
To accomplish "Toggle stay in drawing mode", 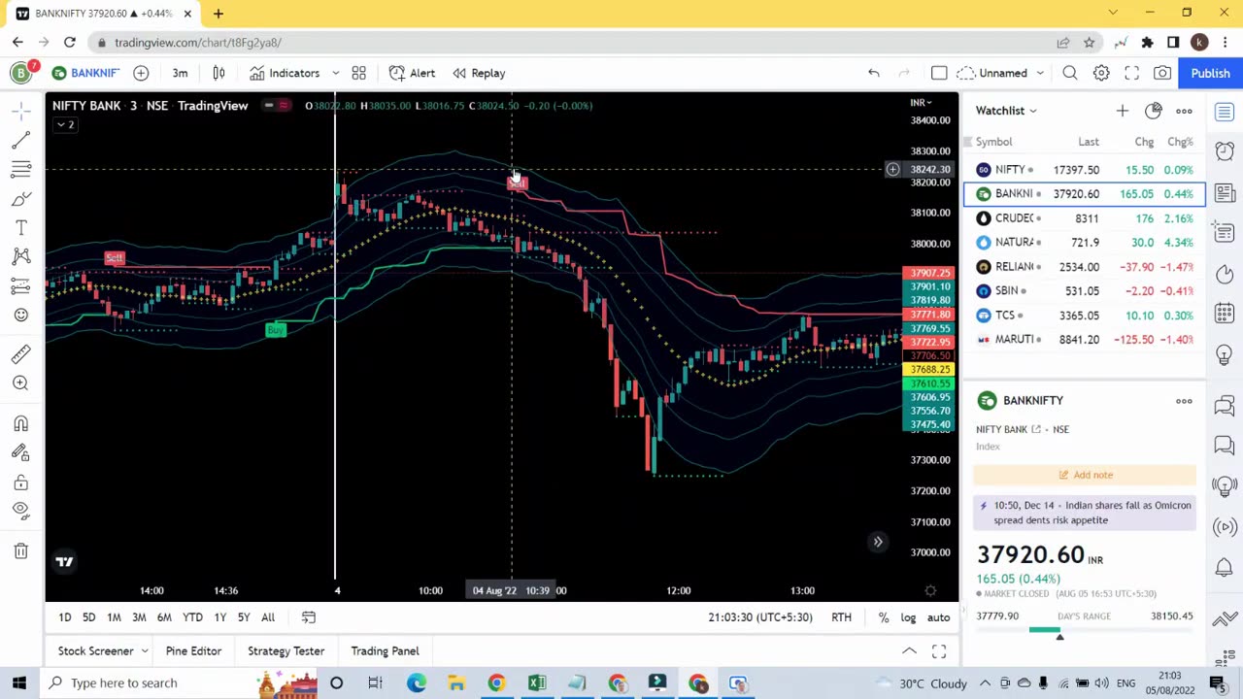I will click(20, 452).
